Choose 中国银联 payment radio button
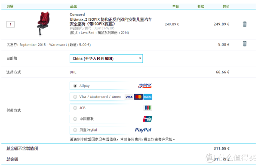This screenshot has height=165, width=258. point(75,119)
